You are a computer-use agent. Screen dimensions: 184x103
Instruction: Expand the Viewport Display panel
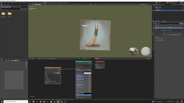(x=159, y=39)
